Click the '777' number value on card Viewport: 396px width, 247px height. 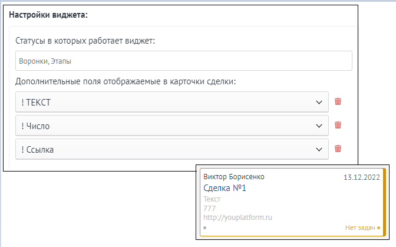point(209,208)
